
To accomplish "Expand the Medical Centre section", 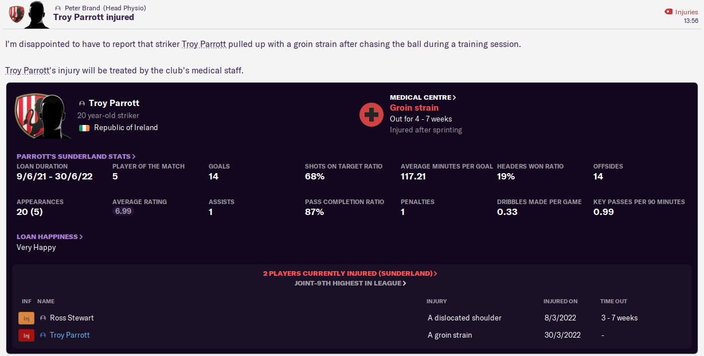I will tap(423, 97).
